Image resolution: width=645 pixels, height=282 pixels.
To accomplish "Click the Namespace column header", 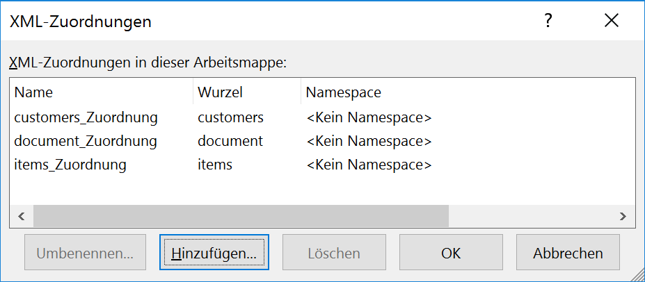I will pos(344,92).
